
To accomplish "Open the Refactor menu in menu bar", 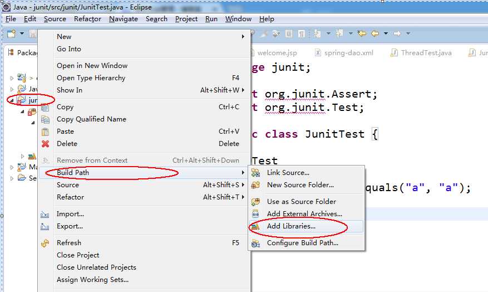I will click(87, 19).
